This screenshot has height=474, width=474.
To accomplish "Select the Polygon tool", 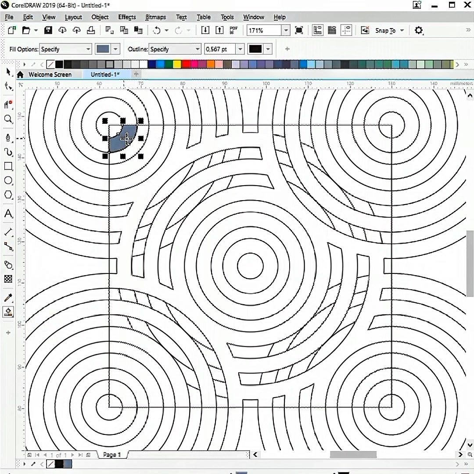I will click(x=8, y=195).
